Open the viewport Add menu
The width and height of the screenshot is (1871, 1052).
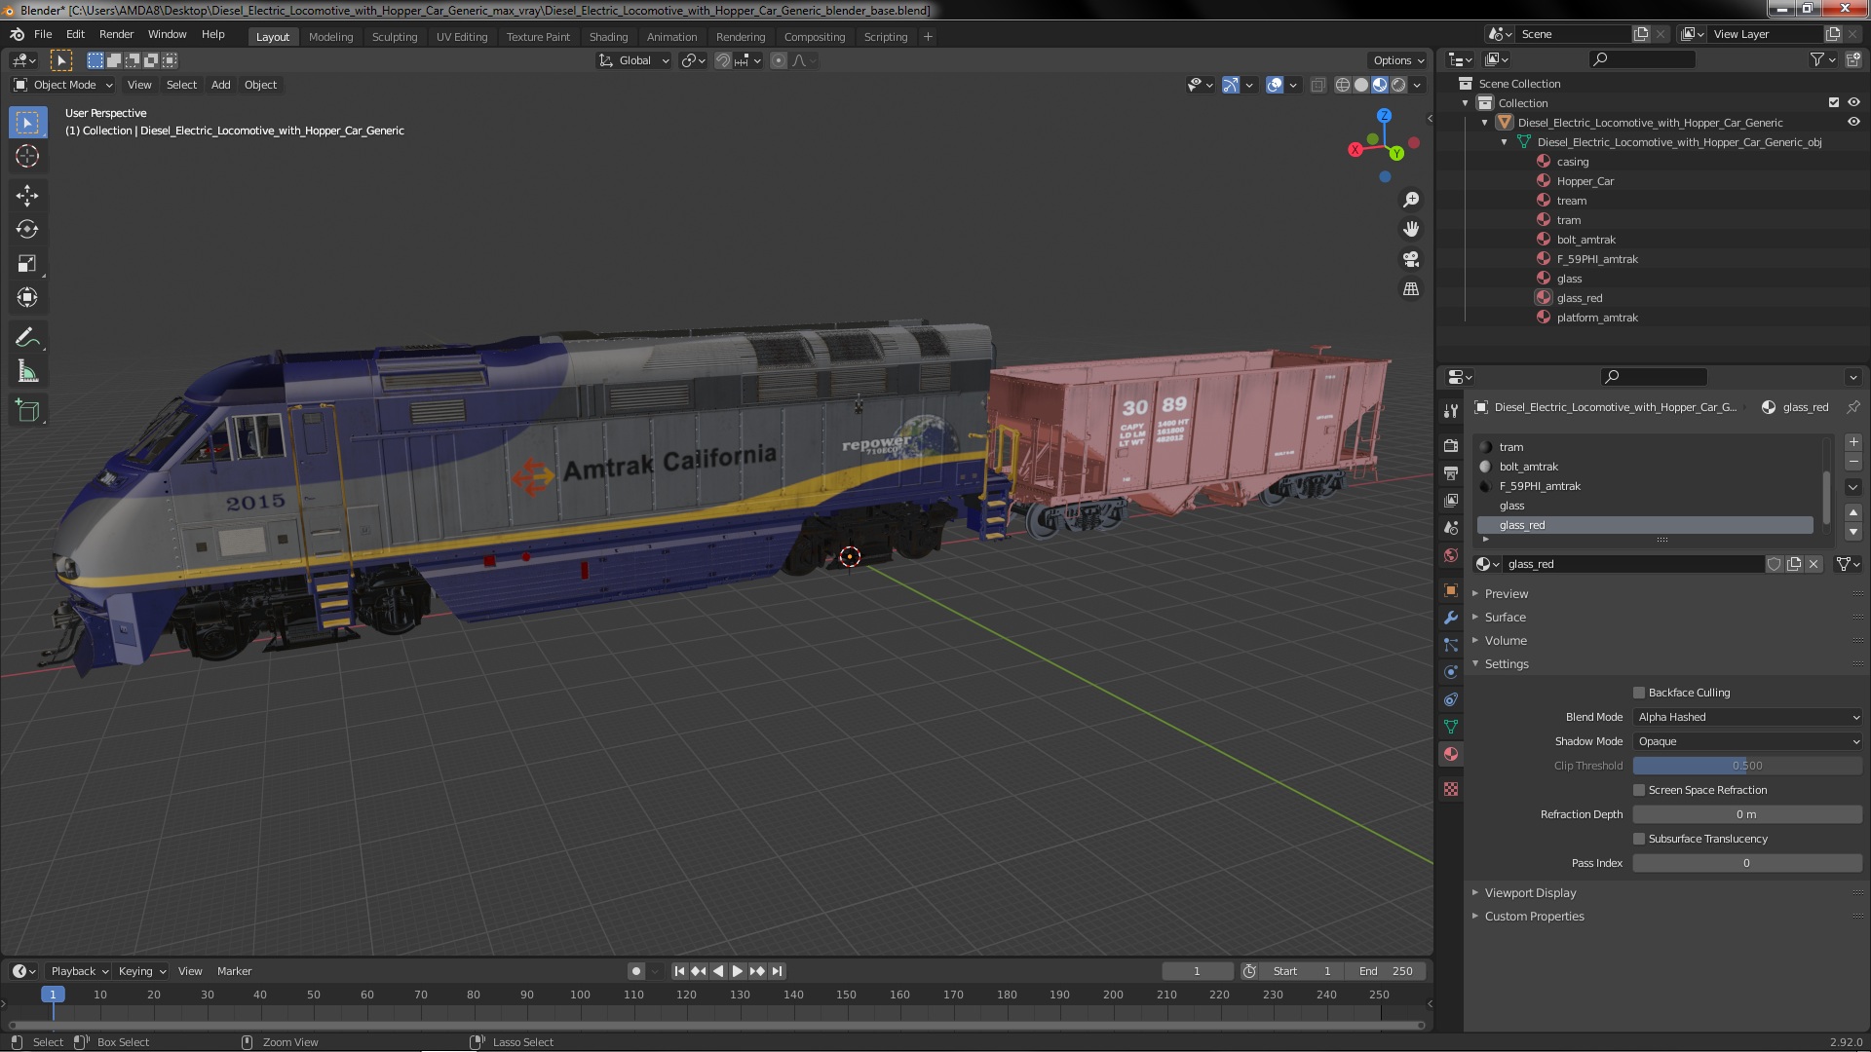tap(221, 85)
